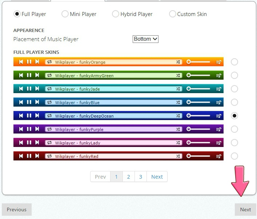Click playlist icon on funkyRed skin

click(218, 156)
